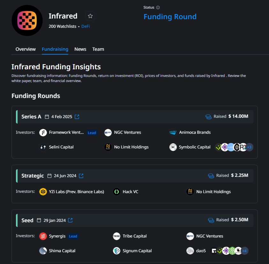The width and height of the screenshot is (269, 264).
Task: Click the Synergis icon in Seed round
Action: (43, 236)
